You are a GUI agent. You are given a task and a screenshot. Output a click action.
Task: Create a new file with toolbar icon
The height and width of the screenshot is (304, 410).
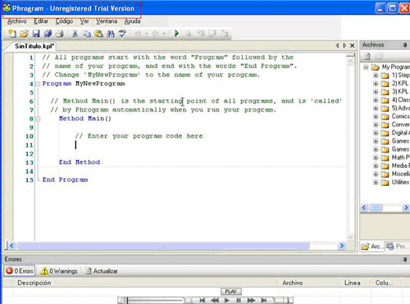tap(12, 34)
